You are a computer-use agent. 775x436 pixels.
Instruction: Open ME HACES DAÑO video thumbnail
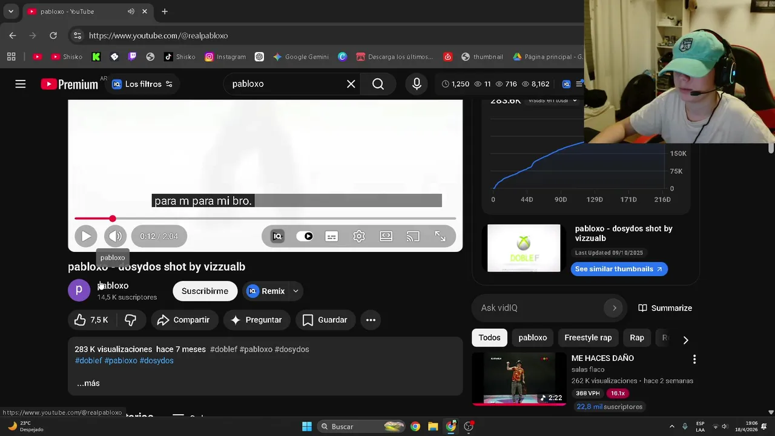pyautogui.click(x=519, y=379)
